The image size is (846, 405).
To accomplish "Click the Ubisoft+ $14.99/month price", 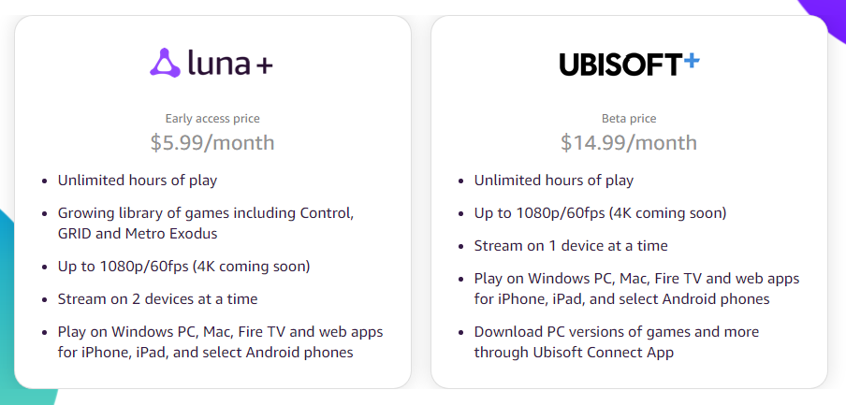I will [x=629, y=143].
